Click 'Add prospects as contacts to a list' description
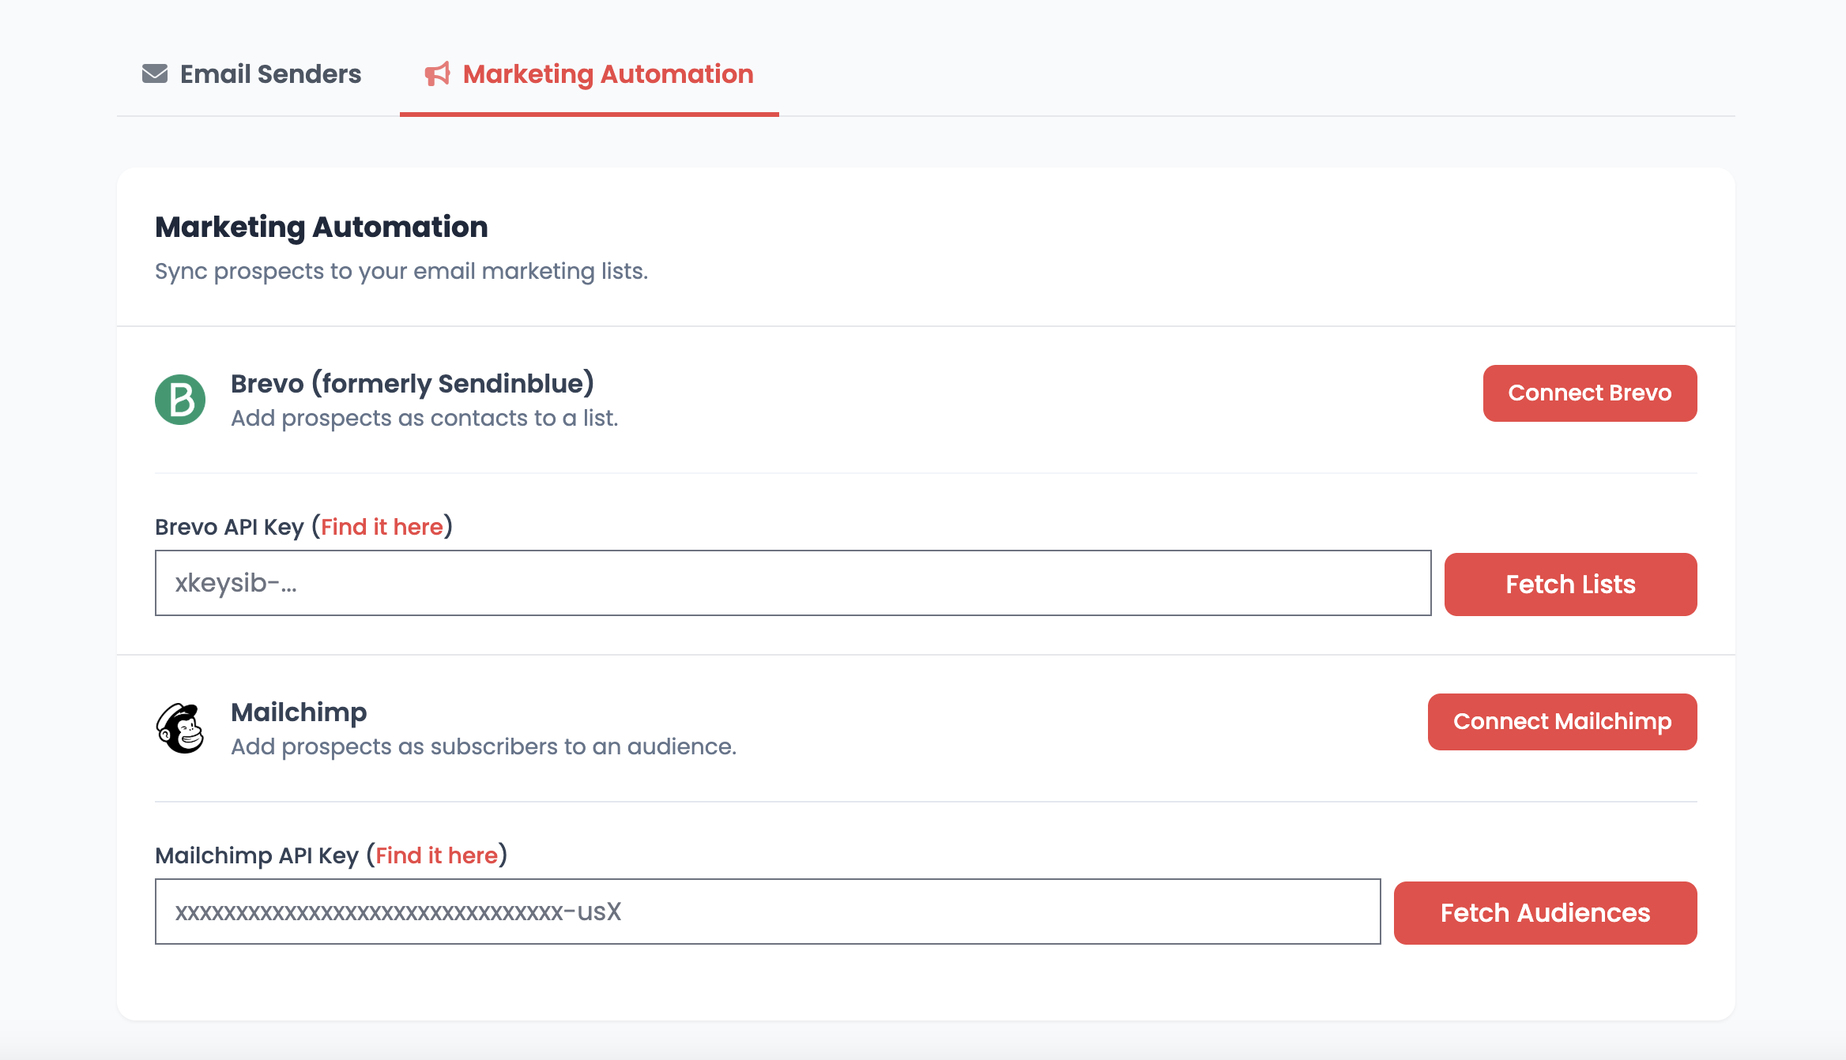Screen dimensions: 1846x1060 tap(424, 418)
